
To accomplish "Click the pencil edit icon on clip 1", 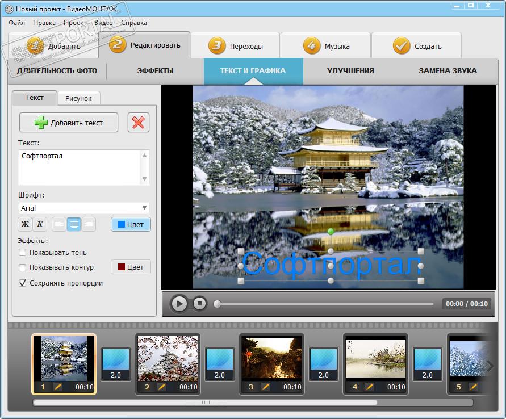I will [x=58, y=387].
